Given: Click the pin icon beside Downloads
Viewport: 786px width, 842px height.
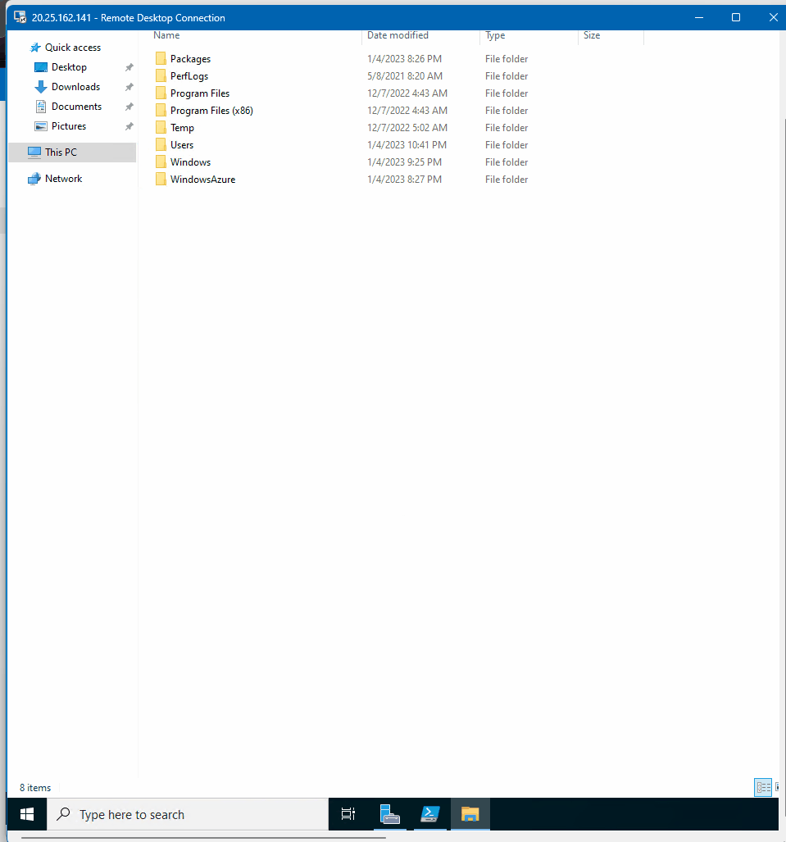Looking at the screenshot, I should point(129,87).
